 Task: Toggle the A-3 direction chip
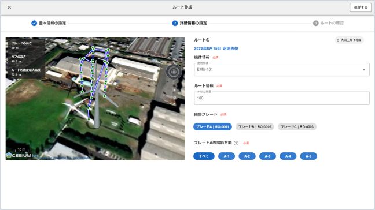tap(267, 156)
